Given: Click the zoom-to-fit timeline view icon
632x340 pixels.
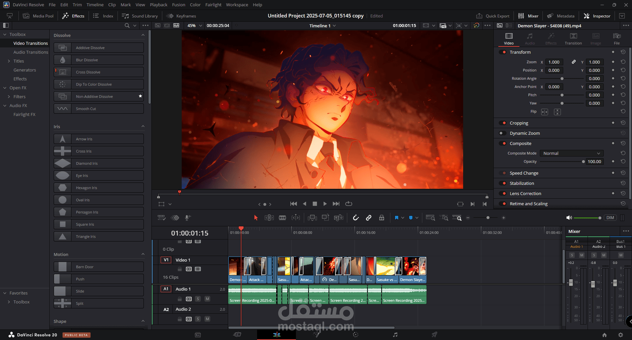Looking at the screenshot, I should [430, 218].
